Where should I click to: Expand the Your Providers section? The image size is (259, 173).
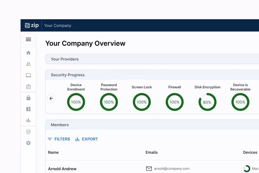65,59
